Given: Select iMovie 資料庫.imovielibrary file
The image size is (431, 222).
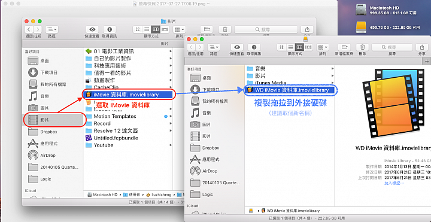Looking at the screenshot, I should coord(128,95).
